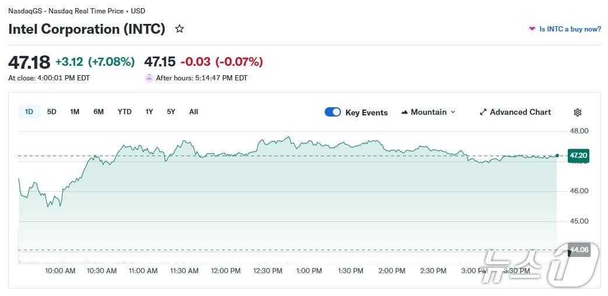Open chart settings gear icon
Screen dimensions: 608x296
click(578, 112)
